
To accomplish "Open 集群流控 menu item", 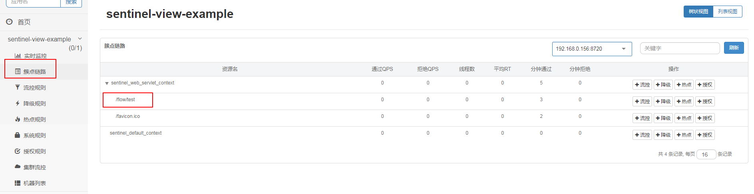I will click(x=35, y=167).
